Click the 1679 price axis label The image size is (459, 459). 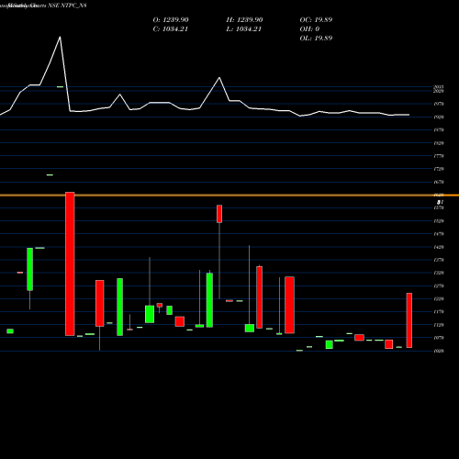439,182
